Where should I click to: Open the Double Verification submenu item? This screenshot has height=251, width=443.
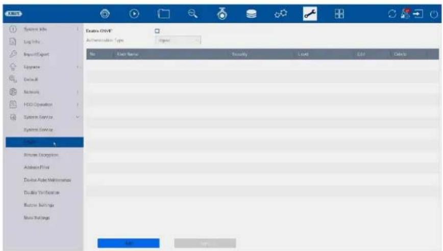pyautogui.click(x=41, y=192)
